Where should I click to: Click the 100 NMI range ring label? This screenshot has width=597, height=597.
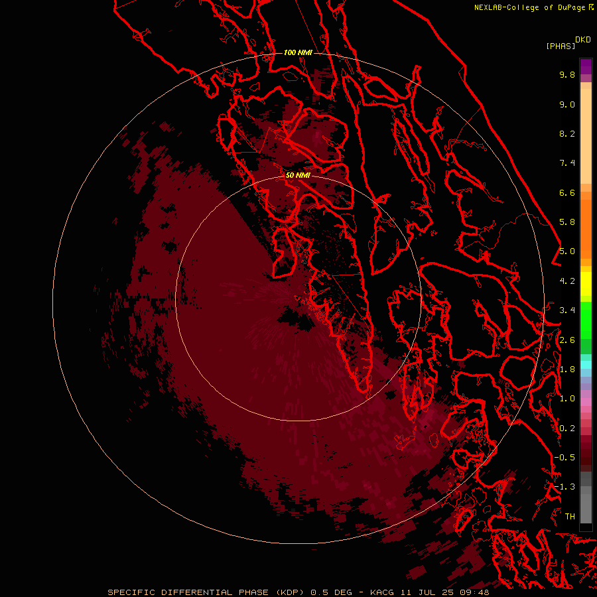[298, 52]
